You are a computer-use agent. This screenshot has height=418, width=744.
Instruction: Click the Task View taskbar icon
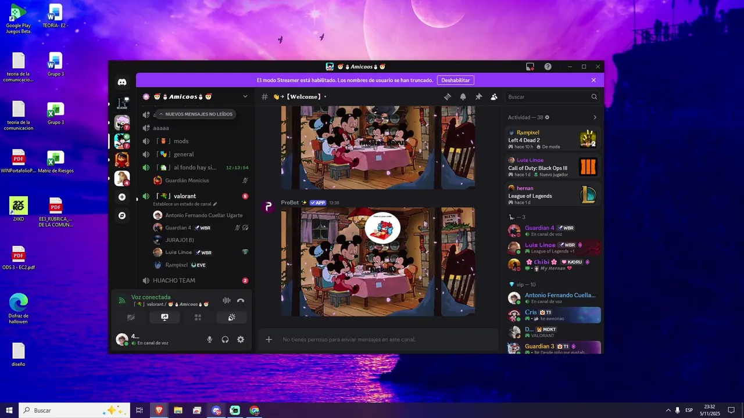139,410
